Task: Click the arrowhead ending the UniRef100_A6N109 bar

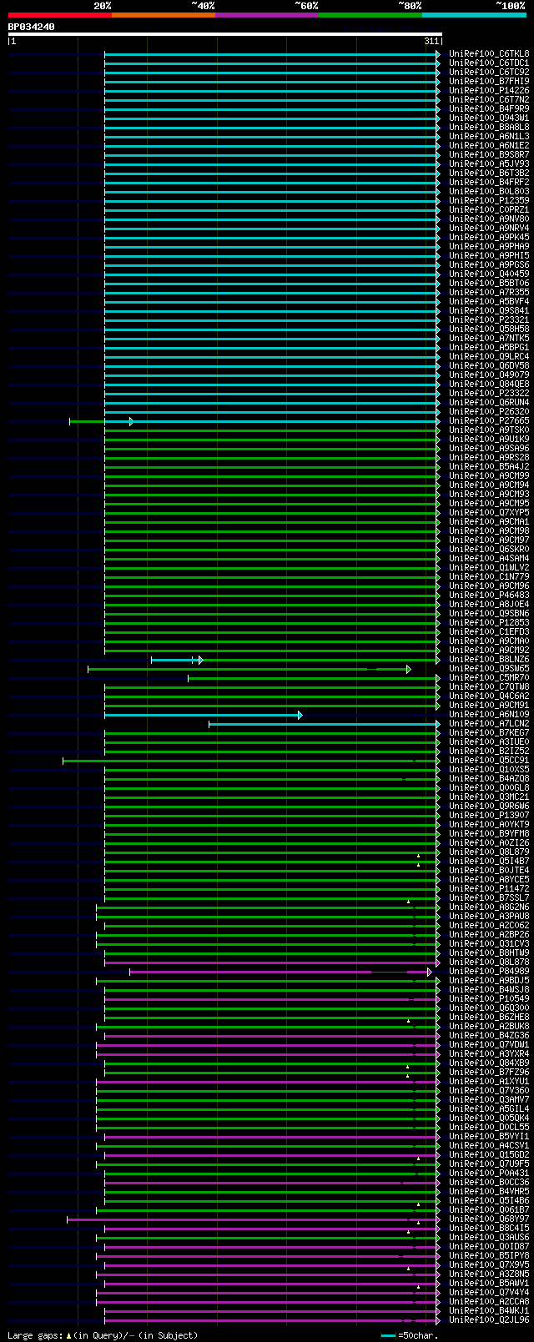Action: (x=300, y=715)
